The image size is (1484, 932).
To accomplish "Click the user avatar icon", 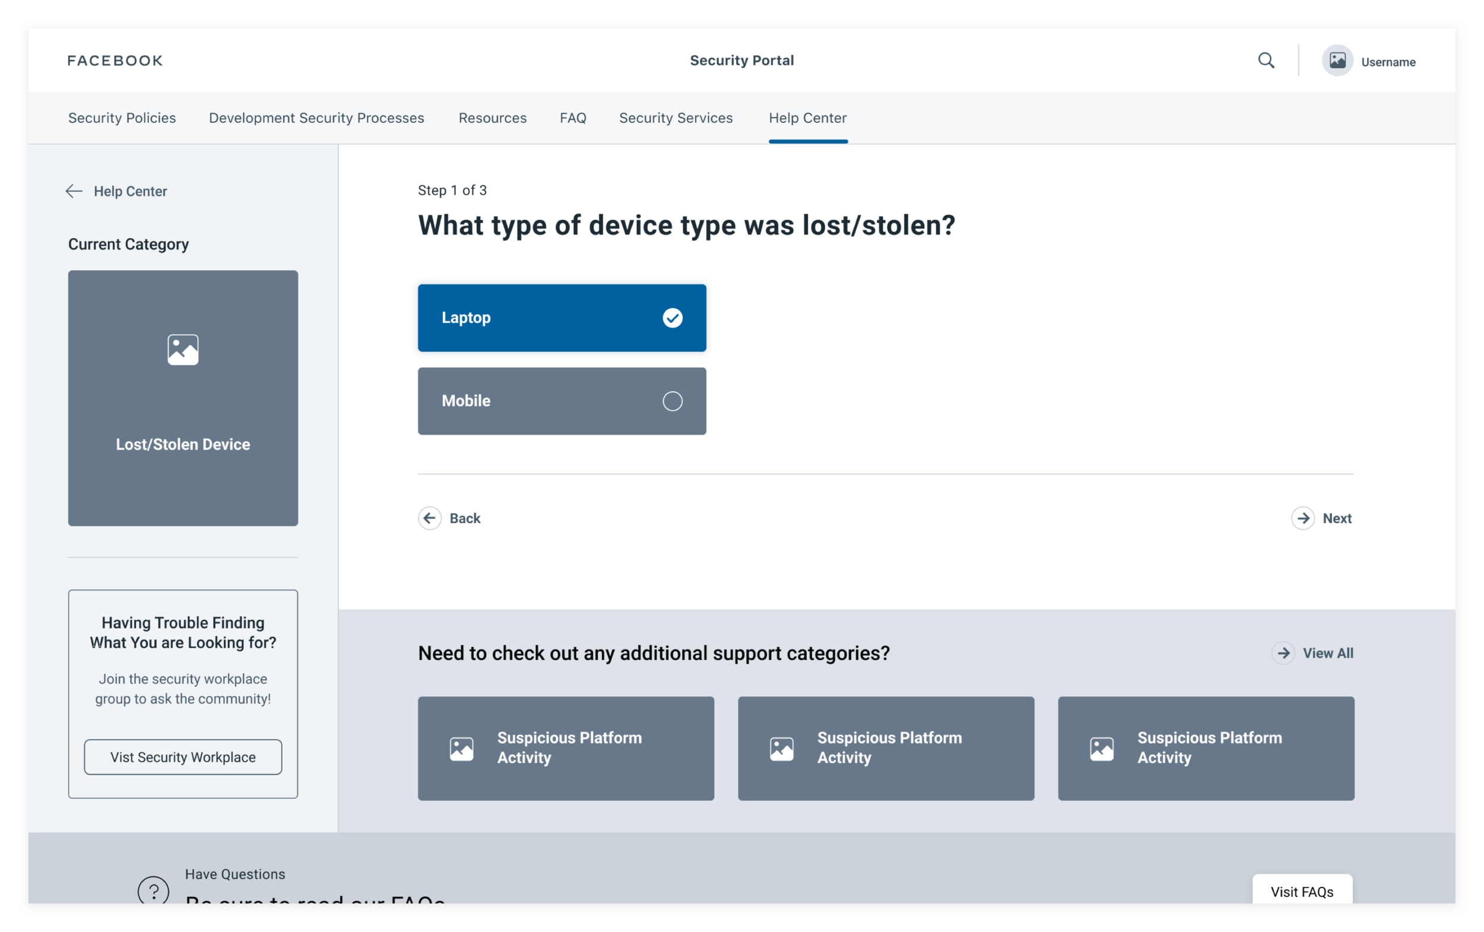I will click(x=1337, y=61).
